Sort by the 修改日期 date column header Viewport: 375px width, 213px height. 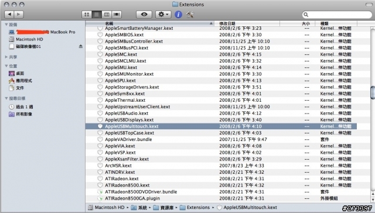[x=247, y=23]
